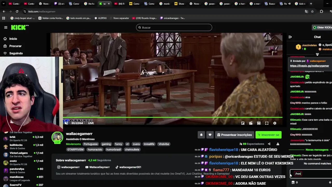Jump to Novas mensagens in chat
Screen dimensions: 332x187
pos(317,150)
